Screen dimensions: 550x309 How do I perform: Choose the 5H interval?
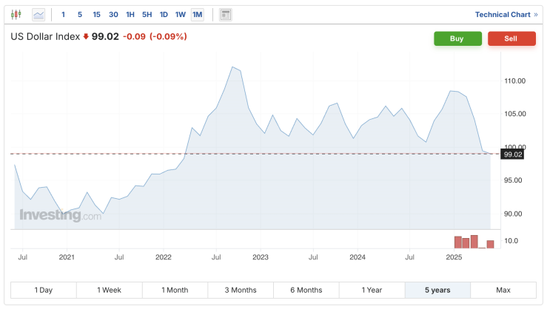coord(147,15)
